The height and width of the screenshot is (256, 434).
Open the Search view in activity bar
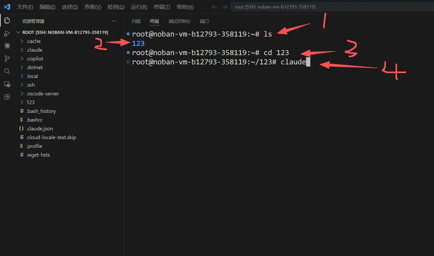click(7, 71)
